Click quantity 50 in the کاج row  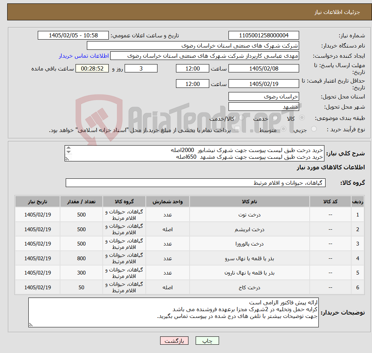[x=81, y=288]
